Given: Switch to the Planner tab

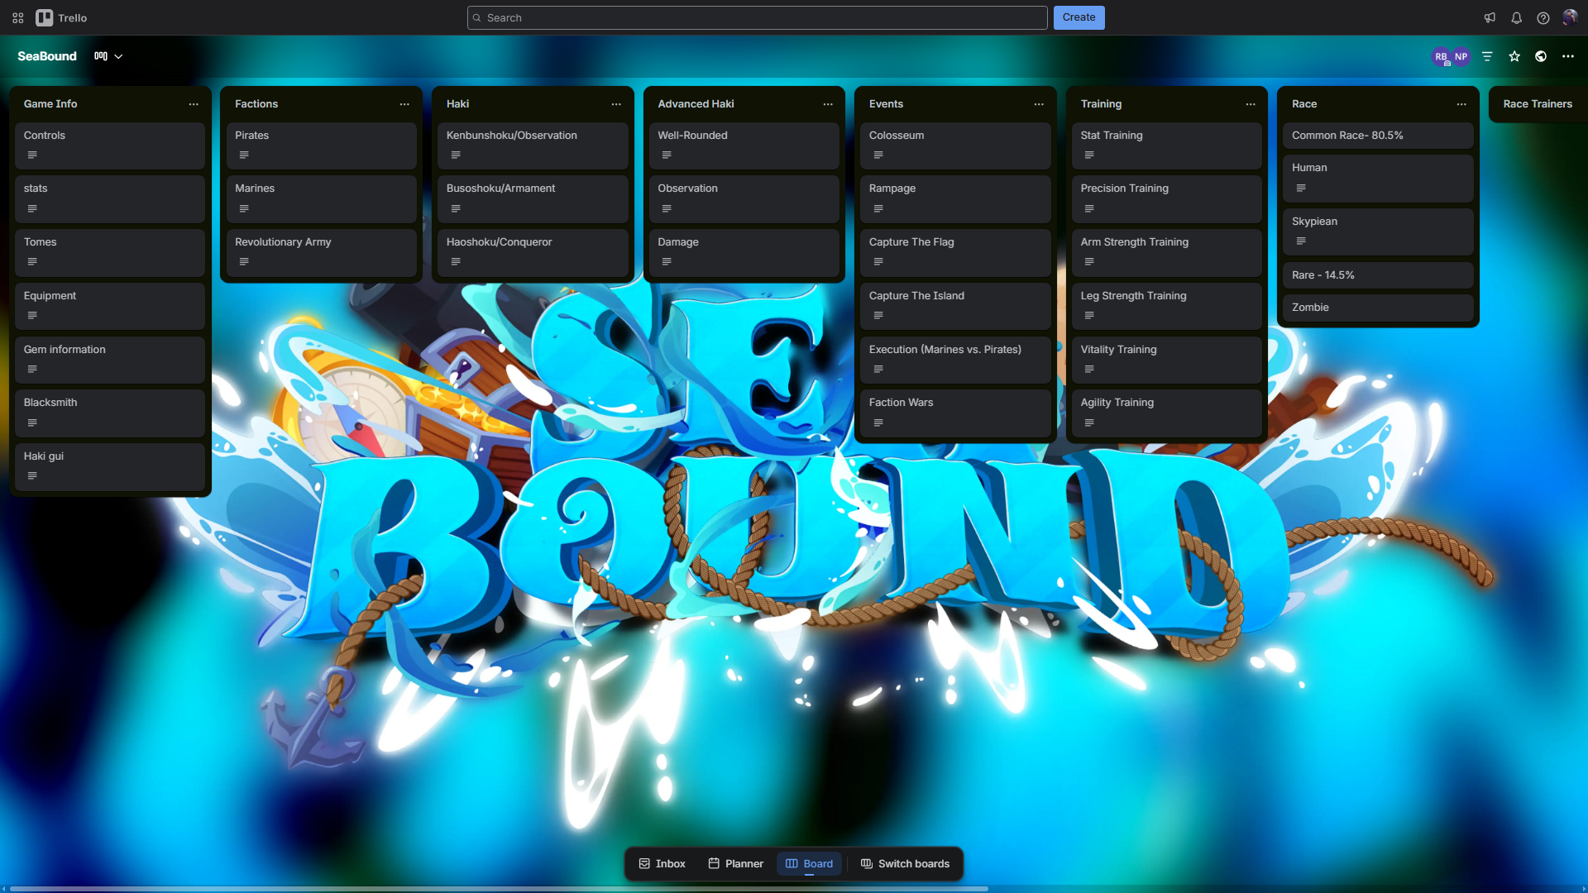Looking at the screenshot, I should click(734, 863).
